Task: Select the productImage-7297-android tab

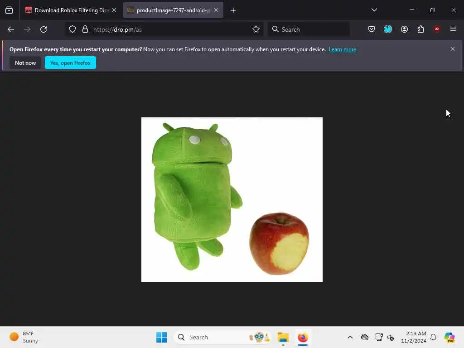Action: coord(174,10)
